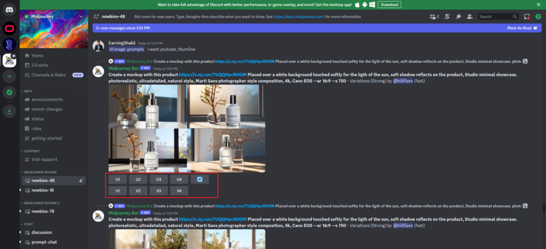Open the bottle mockup image grid above U1
Screen dimensions: 546x249
pyautogui.click(x=187, y=128)
